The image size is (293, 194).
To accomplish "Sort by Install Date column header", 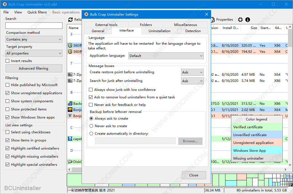I will coord(230,28).
